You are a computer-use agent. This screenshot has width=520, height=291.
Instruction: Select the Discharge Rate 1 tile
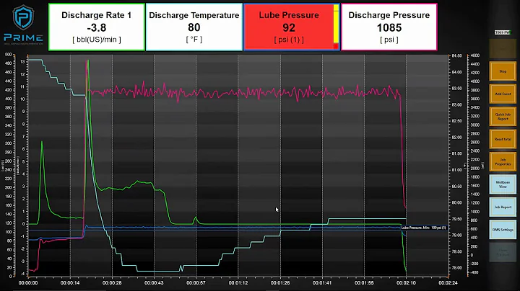click(x=97, y=27)
